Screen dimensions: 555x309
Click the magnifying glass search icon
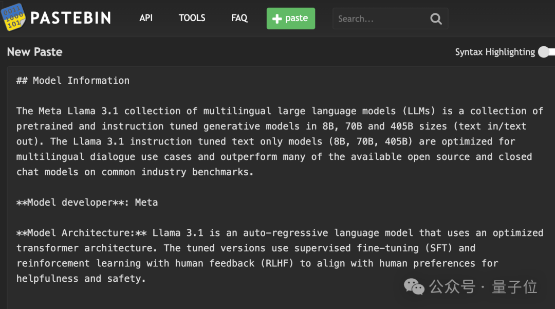point(436,19)
